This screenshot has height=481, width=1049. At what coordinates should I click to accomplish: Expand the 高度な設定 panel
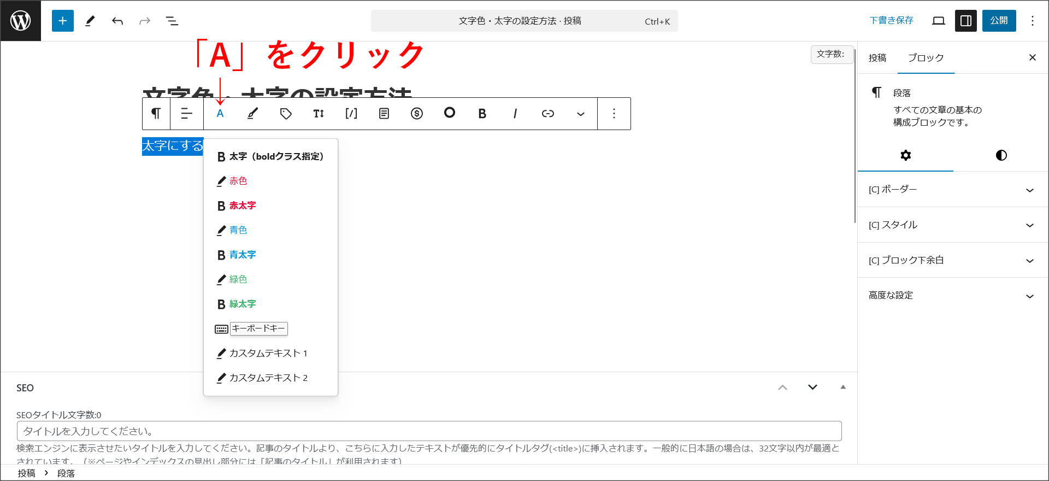point(953,295)
